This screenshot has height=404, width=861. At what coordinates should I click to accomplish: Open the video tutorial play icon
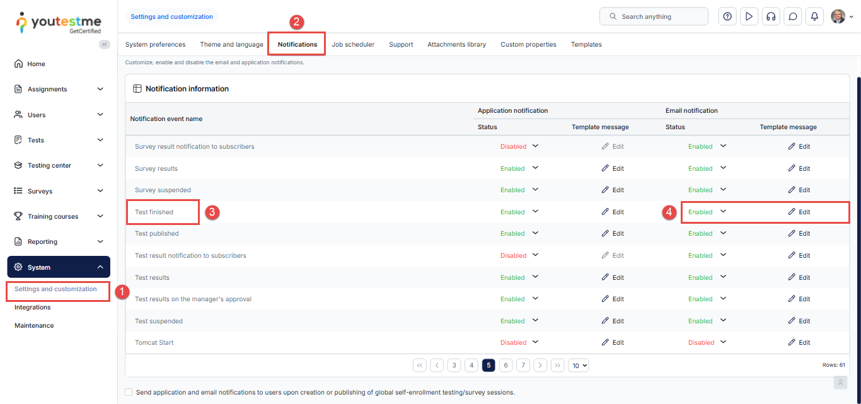(749, 17)
